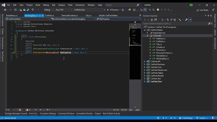Open the Output window tab
Image resolution: width=217 pixels, height=122 pixels.
click(x=98, y=114)
